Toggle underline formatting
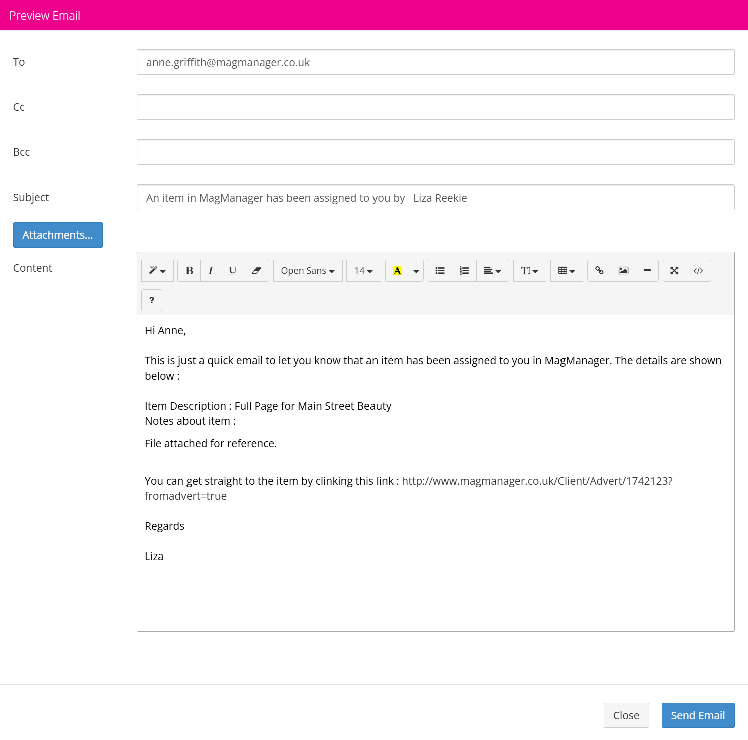Image resolution: width=748 pixels, height=740 pixels. tap(233, 271)
